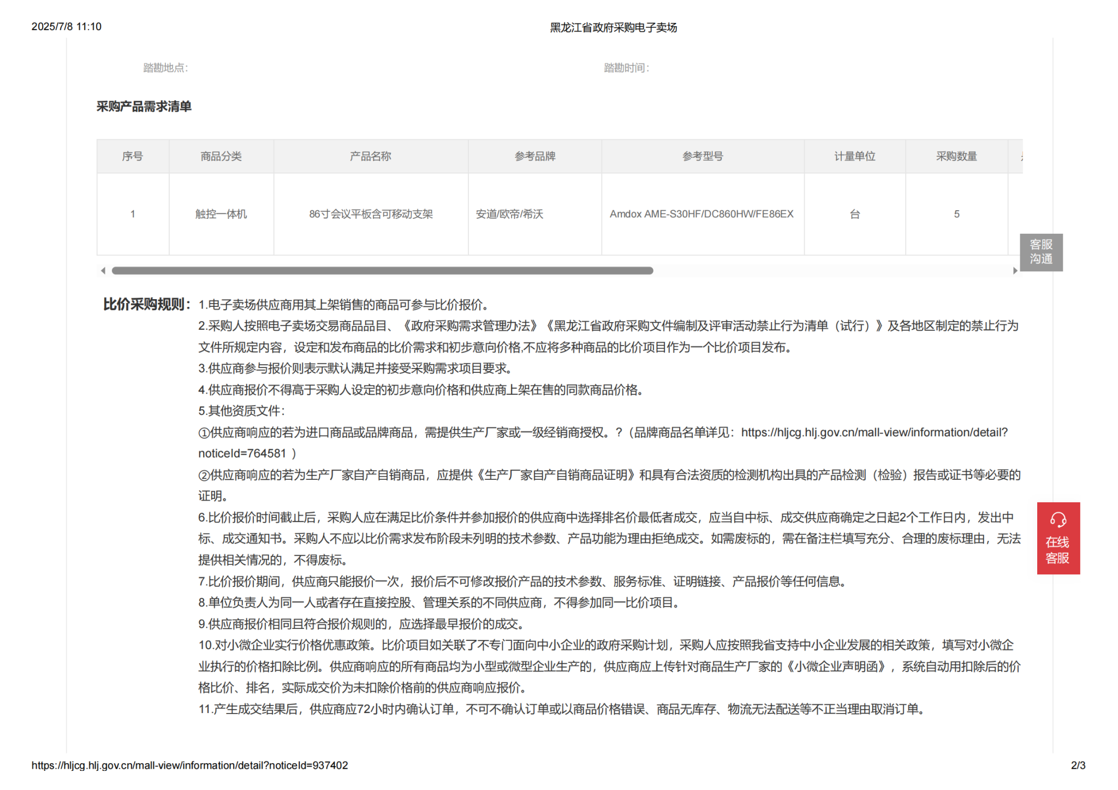The image size is (1118, 790).
Task: Open the brand list hljcg.hlj.gov.cn link
Action: pos(873,432)
